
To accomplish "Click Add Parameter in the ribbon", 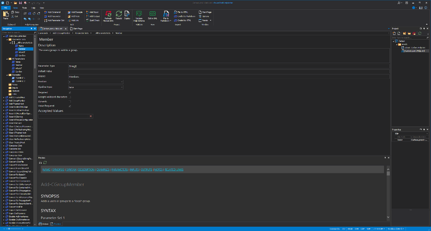I will tap(53, 16).
